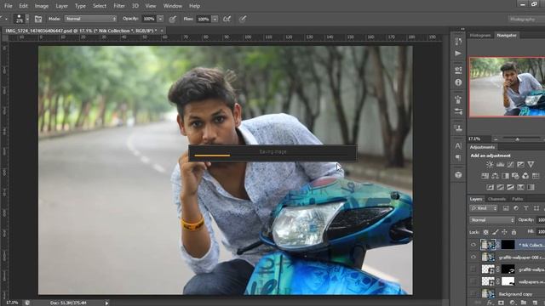
Task: Add a Color Lookup adjustment
Action: pyautogui.click(x=536, y=176)
